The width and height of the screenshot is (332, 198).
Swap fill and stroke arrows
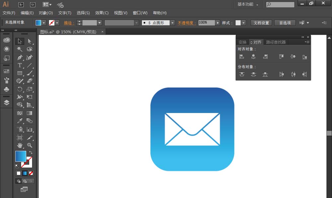tap(31, 152)
